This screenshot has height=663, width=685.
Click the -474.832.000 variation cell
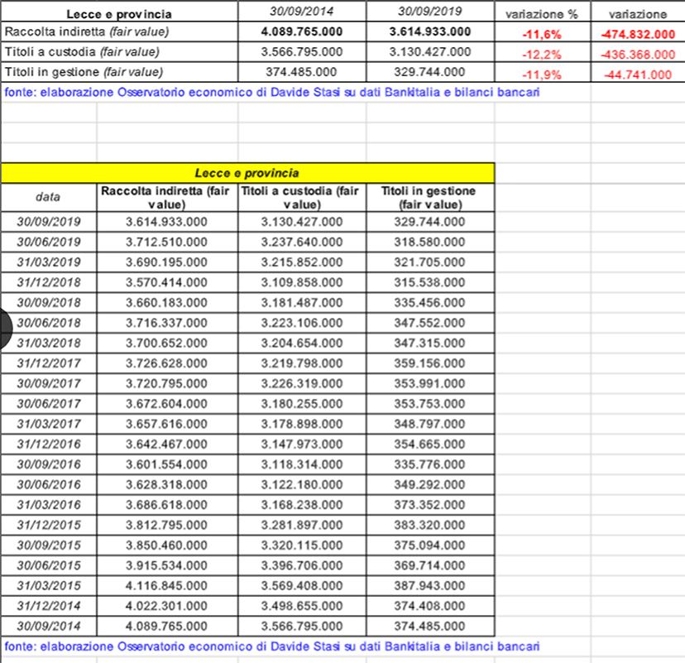(x=638, y=34)
